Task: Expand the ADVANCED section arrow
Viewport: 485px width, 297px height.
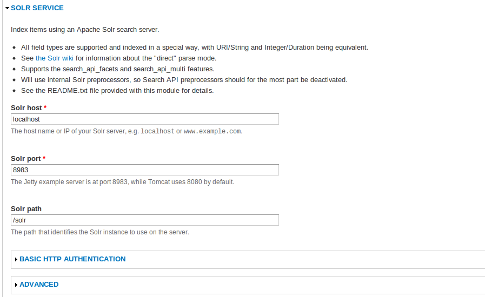Action: point(16,285)
